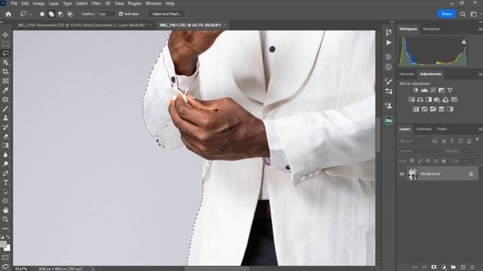
Task: Switch to the Navigator tab
Action: click(x=431, y=29)
